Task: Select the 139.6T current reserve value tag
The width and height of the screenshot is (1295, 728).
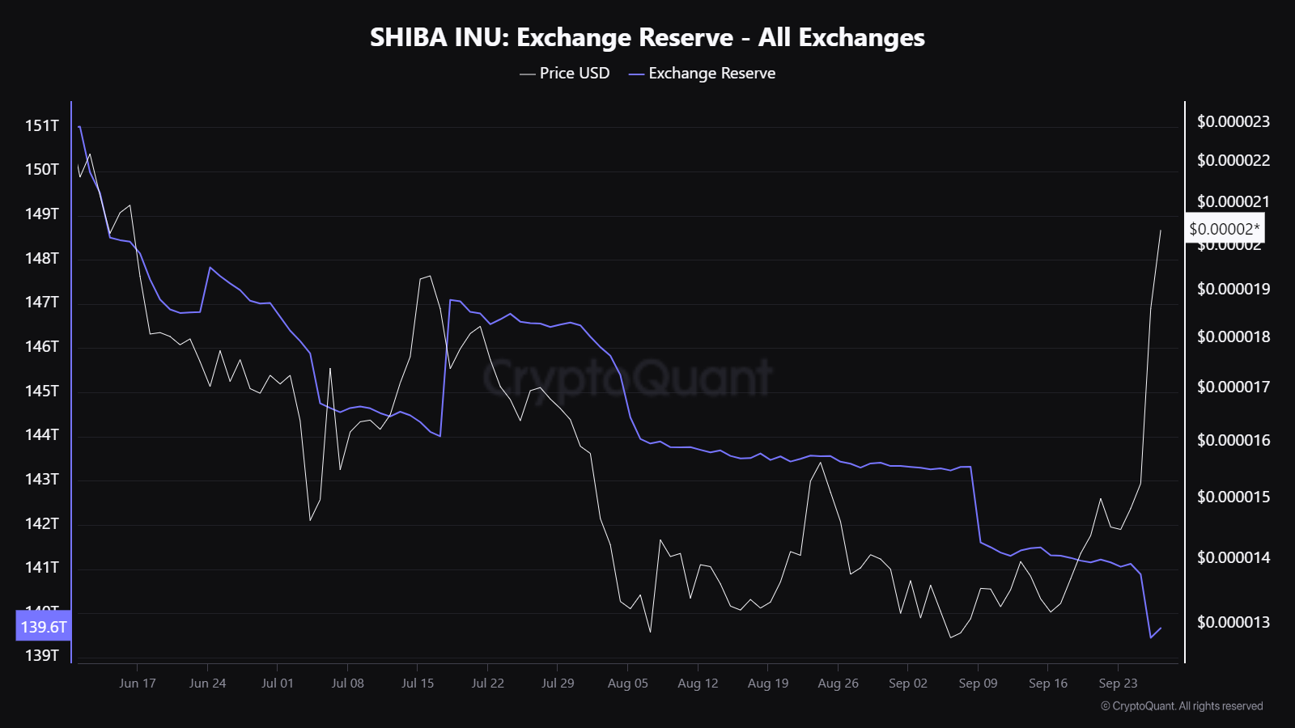Action: pyautogui.click(x=44, y=627)
